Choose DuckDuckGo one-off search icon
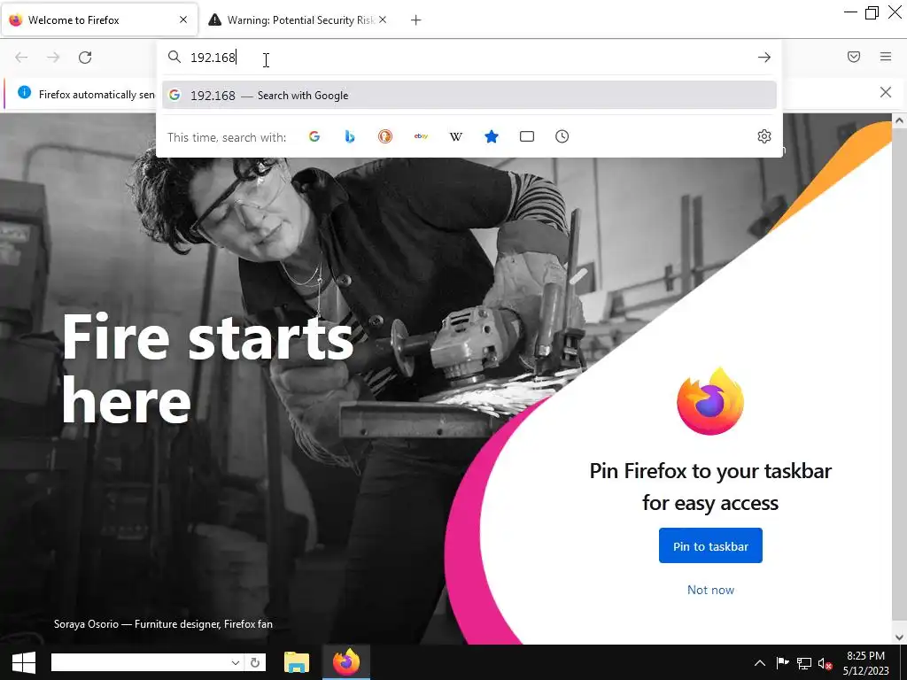The width and height of the screenshot is (907, 680). (385, 136)
